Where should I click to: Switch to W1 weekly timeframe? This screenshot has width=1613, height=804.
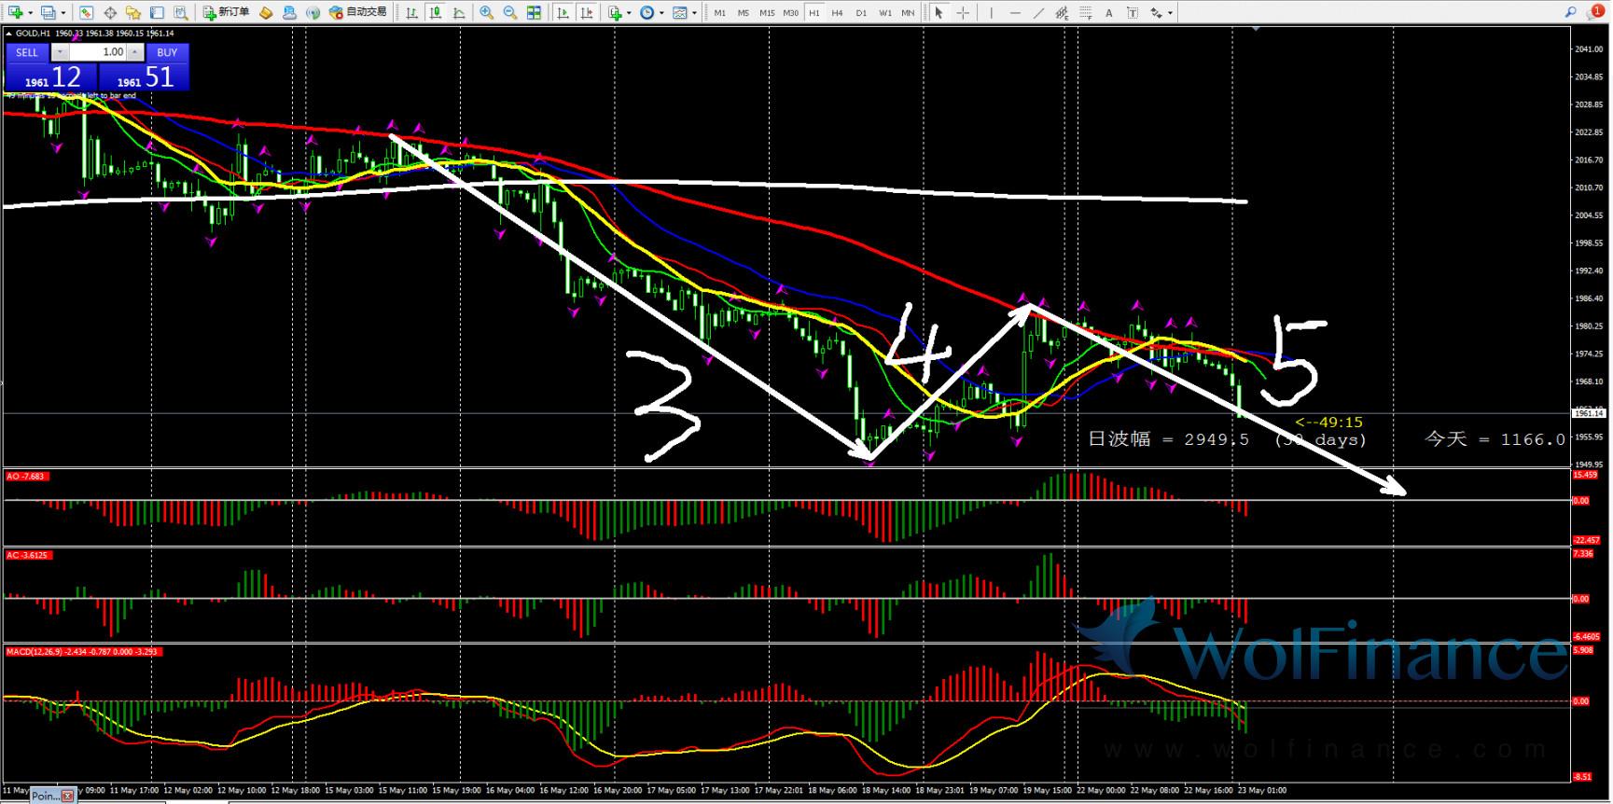pos(884,13)
